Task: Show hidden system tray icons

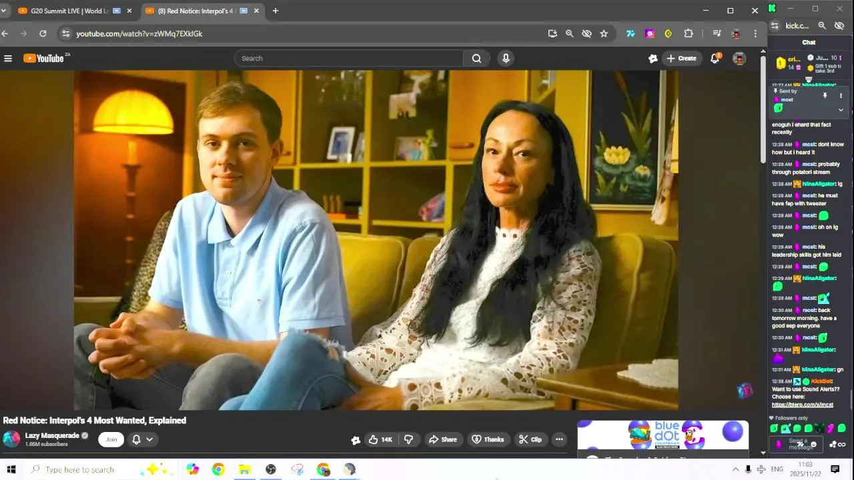Action: tap(735, 469)
